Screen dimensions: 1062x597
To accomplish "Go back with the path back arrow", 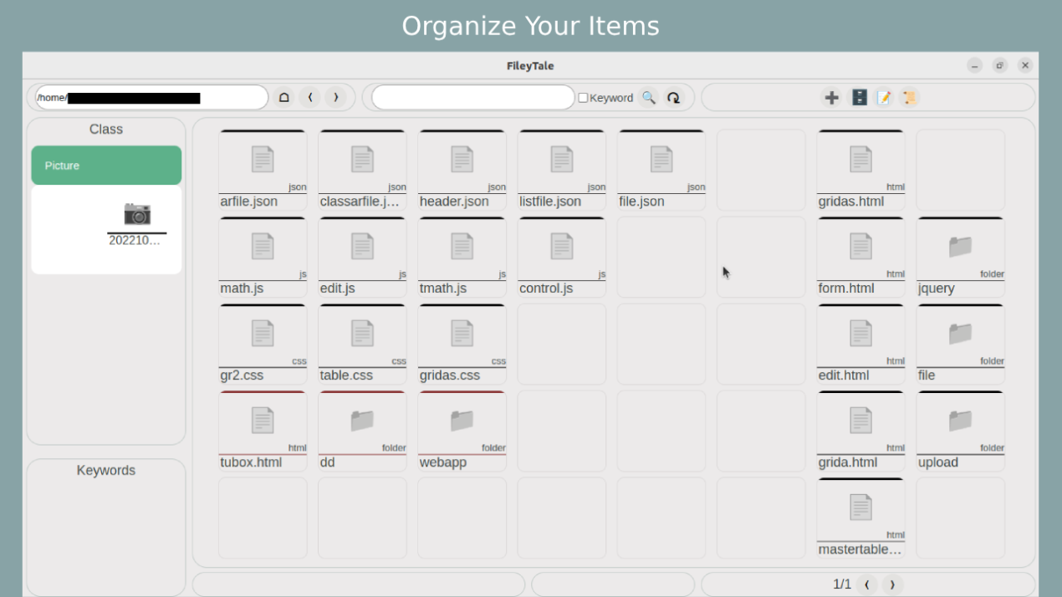I will point(309,97).
